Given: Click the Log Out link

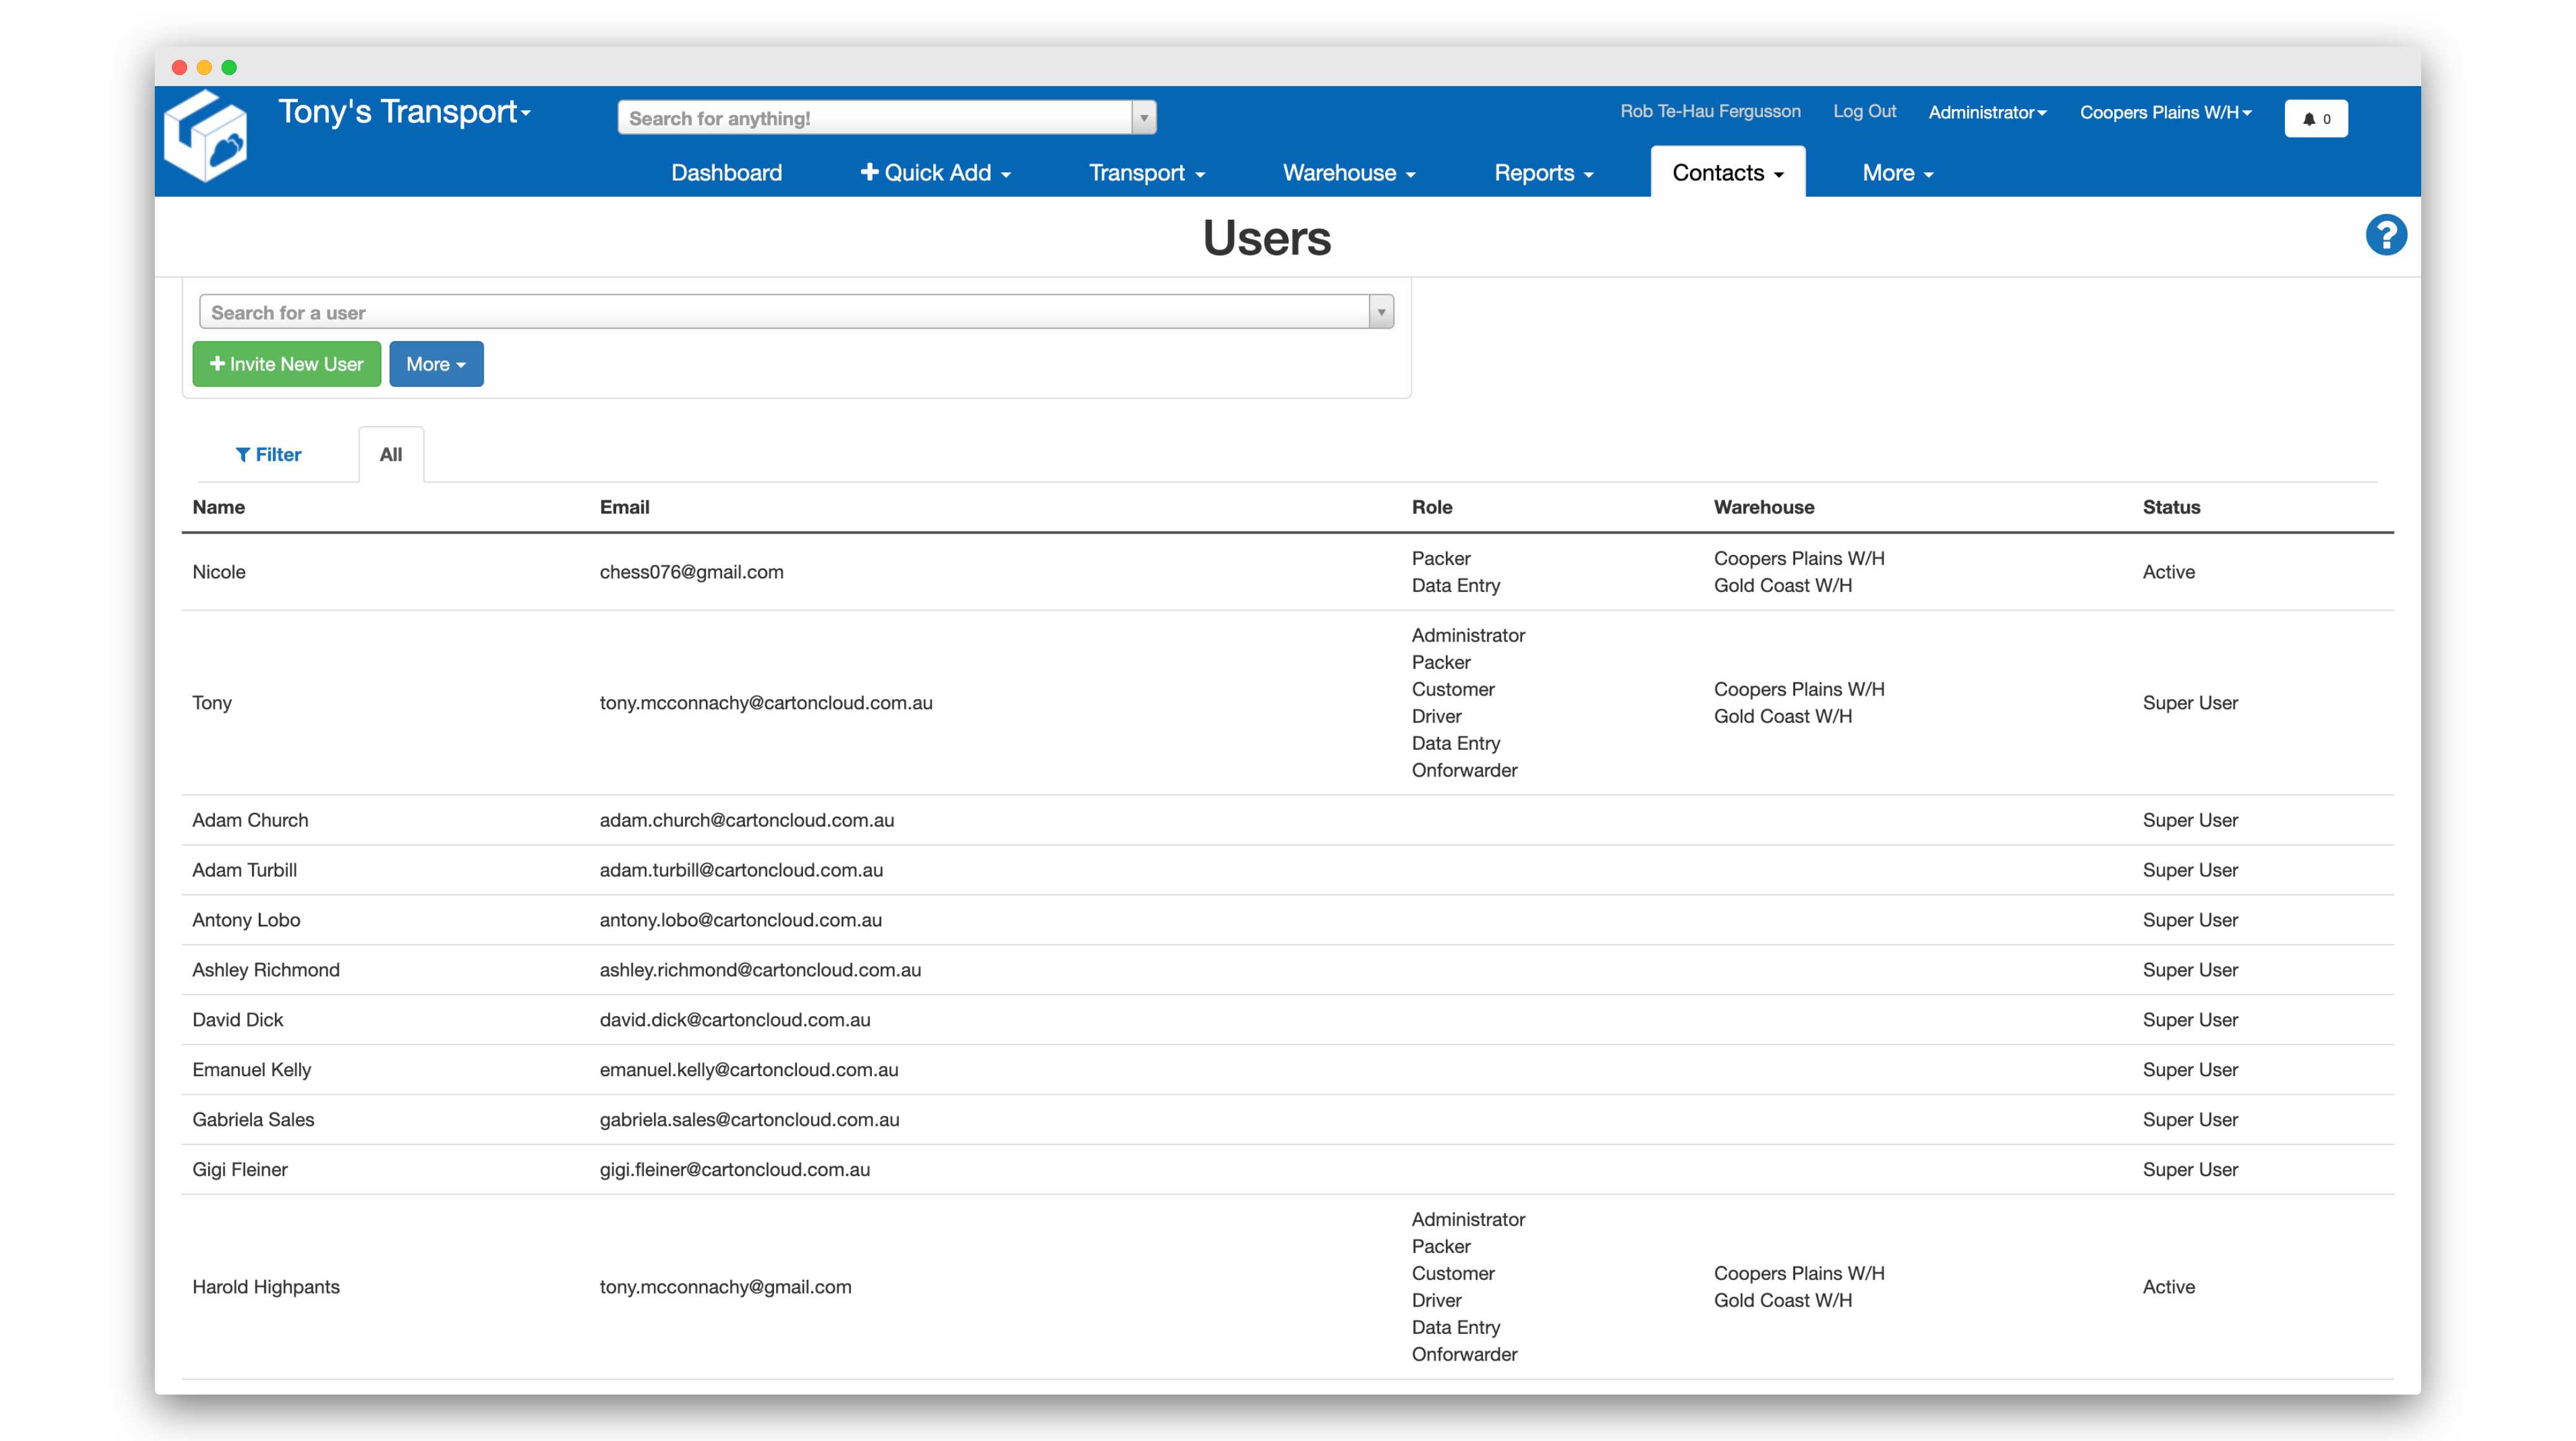Looking at the screenshot, I should [x=1864, y=111].
